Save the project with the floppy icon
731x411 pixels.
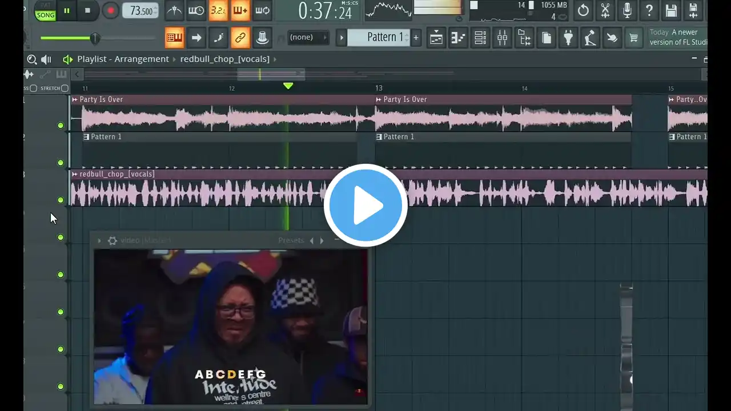pos(672,10)
